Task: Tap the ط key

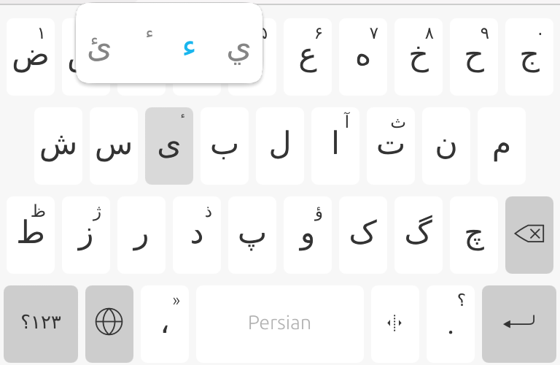Action: click(31, 235)
